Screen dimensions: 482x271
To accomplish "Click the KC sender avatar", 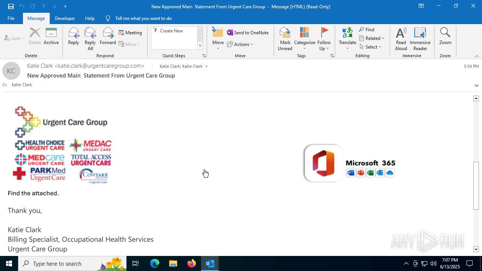I will (x=11, y=71).
